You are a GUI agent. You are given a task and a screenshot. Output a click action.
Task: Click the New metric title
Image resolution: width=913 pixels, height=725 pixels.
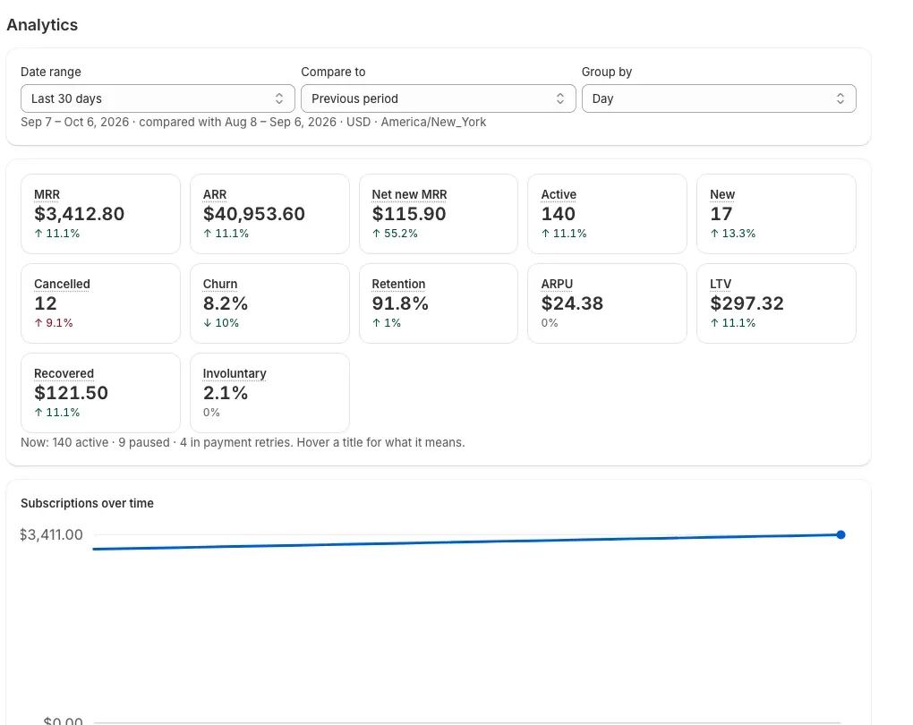tap(722, 194)
